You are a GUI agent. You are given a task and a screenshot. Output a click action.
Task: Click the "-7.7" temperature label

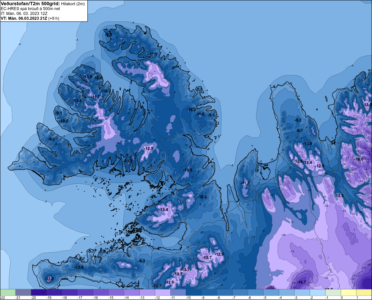[200, 89]
